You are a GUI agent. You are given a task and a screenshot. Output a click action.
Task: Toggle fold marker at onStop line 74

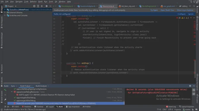pyautogui.click(x=61, y=63)
